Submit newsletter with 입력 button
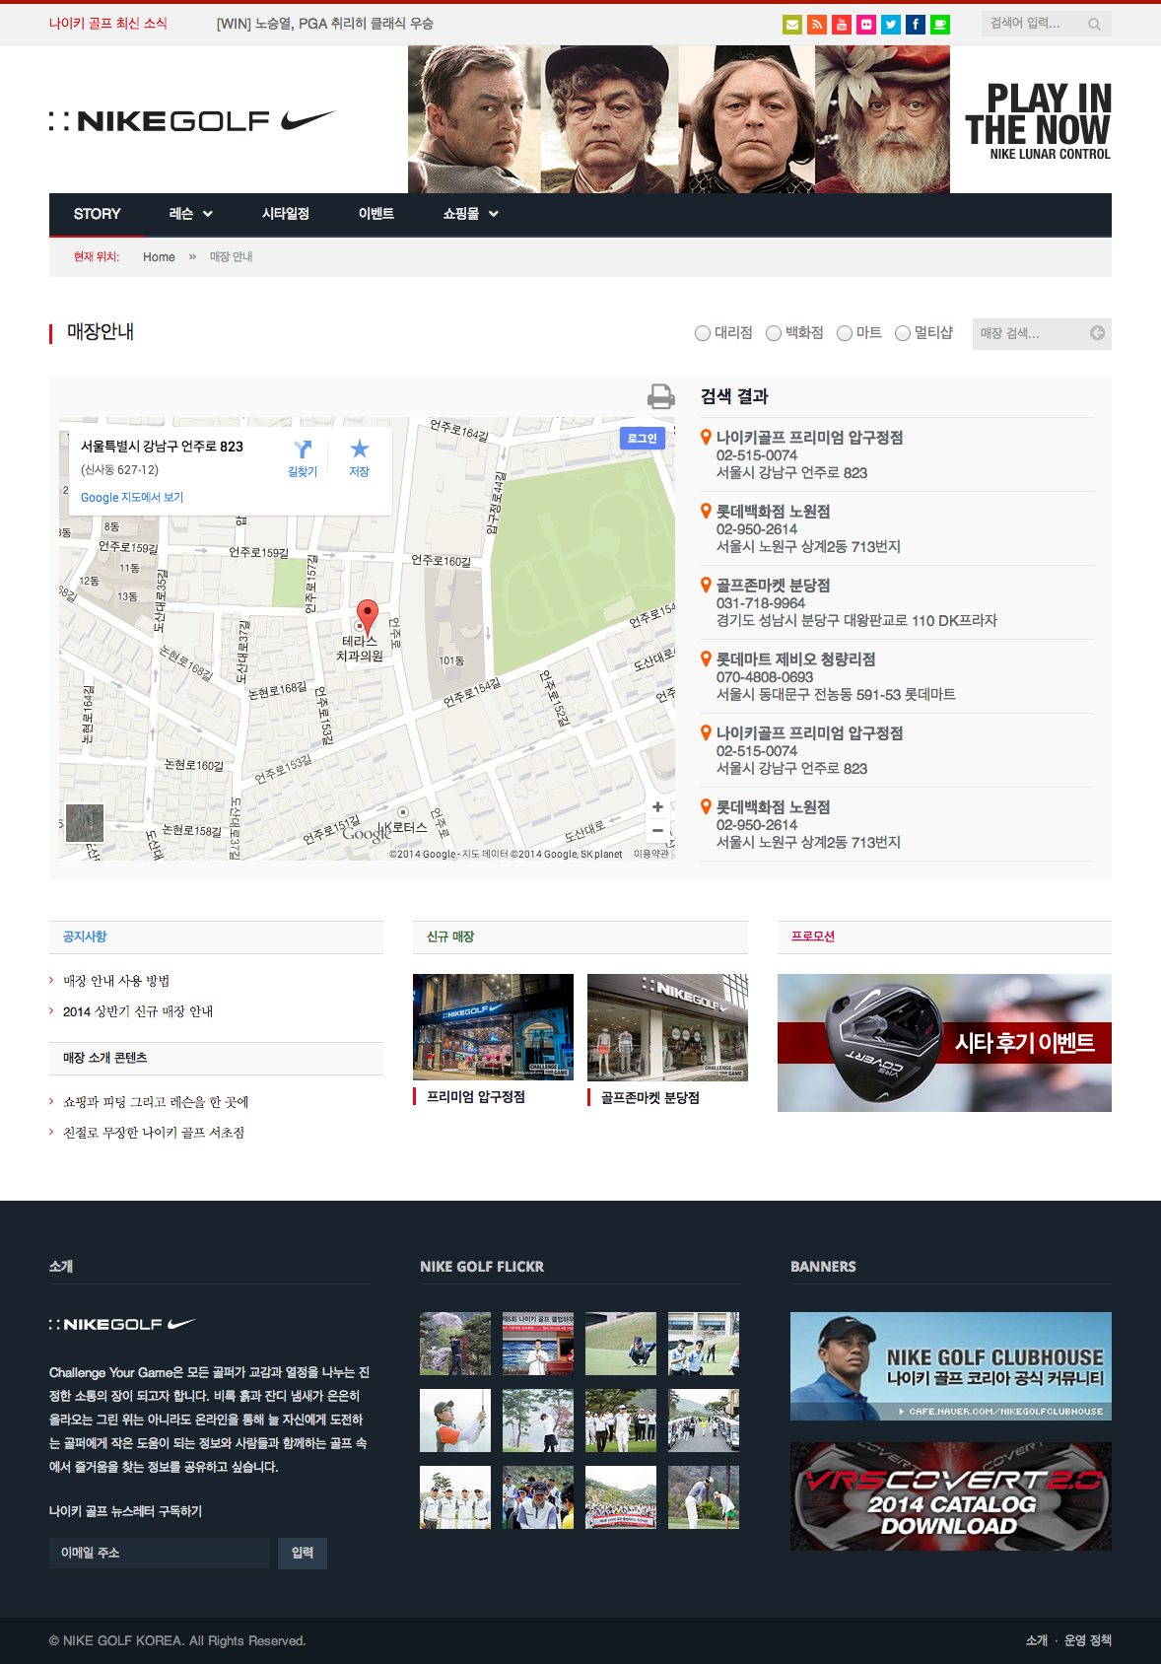This screenshot has width=1161, height=1664. (x=303, y=1554)
